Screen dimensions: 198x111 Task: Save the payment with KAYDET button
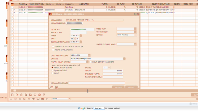[x=118, y=87]
